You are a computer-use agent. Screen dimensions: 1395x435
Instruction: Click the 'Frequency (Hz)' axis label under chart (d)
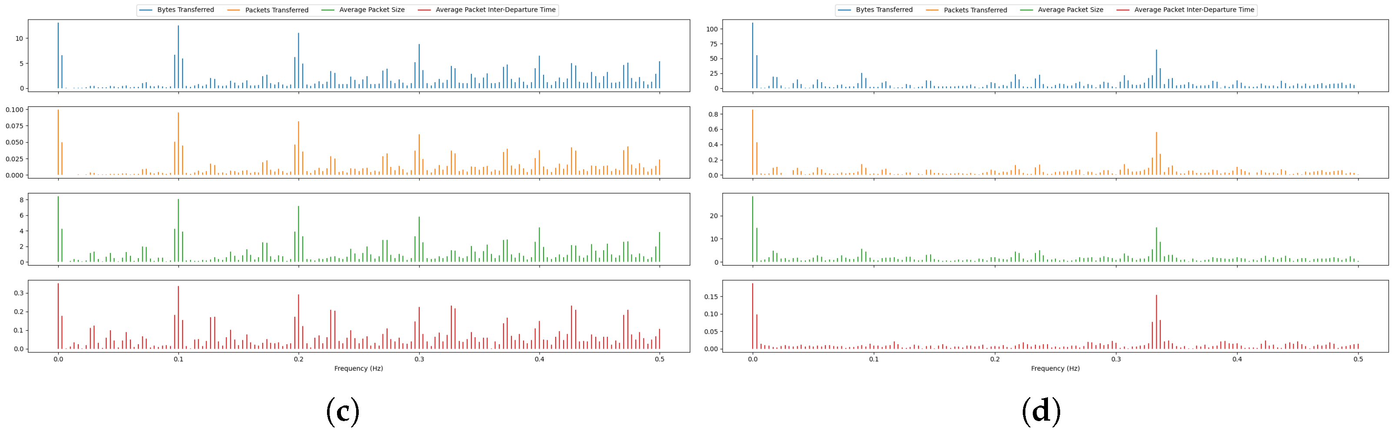(x=1055, y=369)
